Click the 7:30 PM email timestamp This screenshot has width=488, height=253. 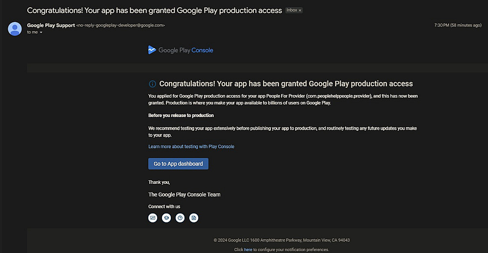tap(457, 25)
